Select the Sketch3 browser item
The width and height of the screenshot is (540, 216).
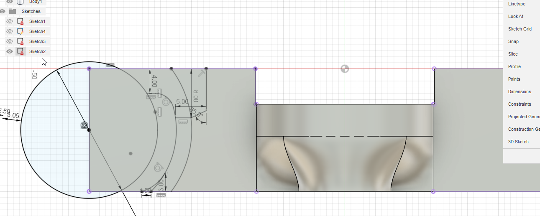(37, 41)
